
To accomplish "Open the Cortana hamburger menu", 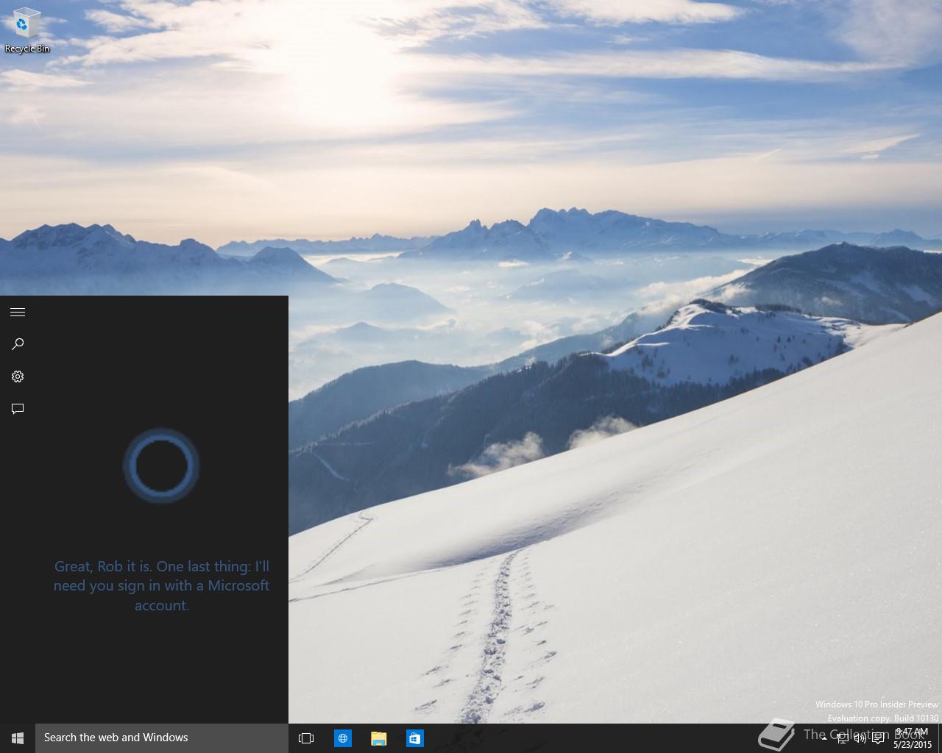I will coord(18,313).
